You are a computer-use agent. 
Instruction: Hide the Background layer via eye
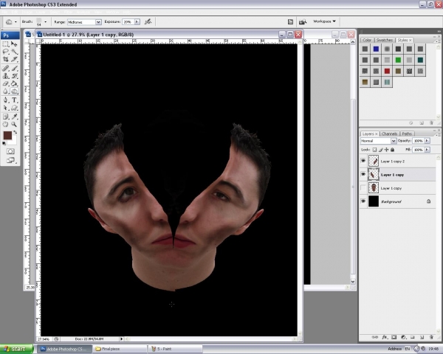[x=363, y=201]
